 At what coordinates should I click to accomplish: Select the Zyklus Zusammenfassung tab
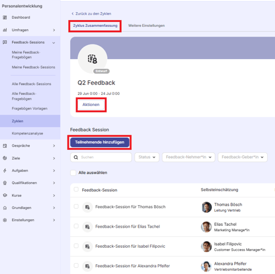pos(95,26)
